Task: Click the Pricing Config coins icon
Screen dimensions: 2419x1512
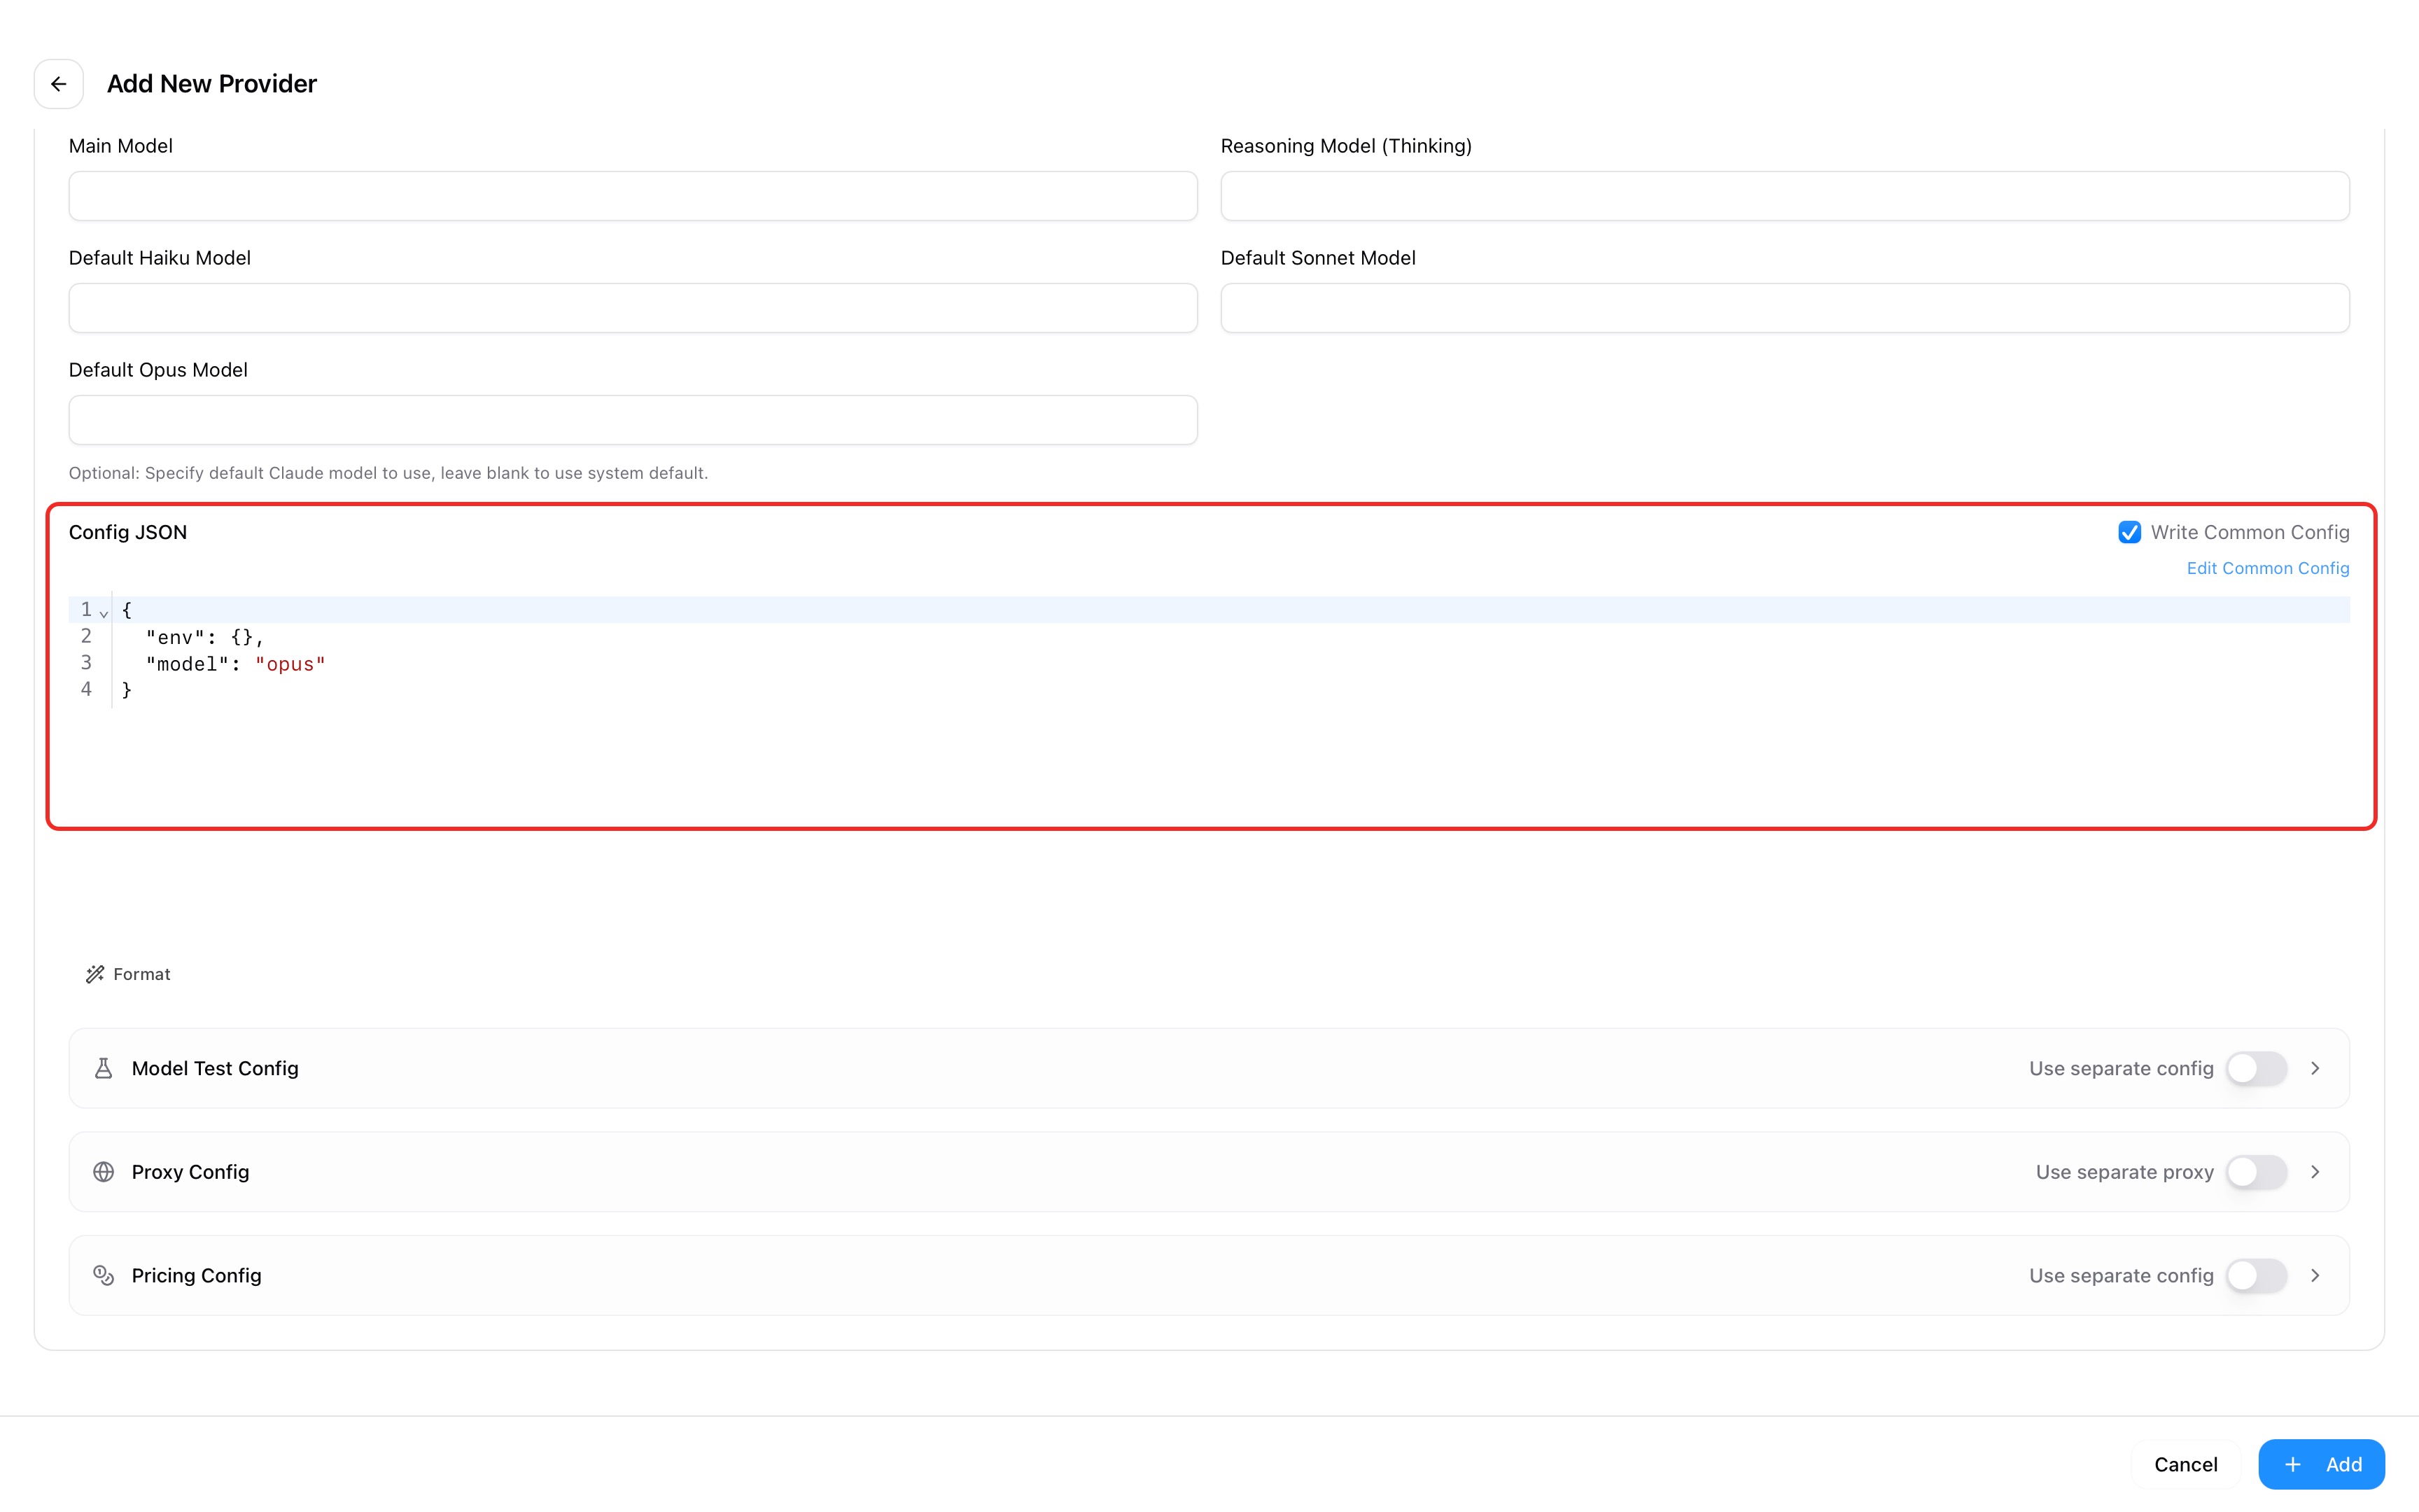Action: coord(103,1275)
